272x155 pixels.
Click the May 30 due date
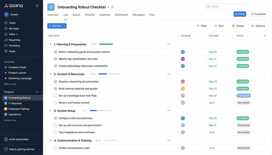click(213, 96)
